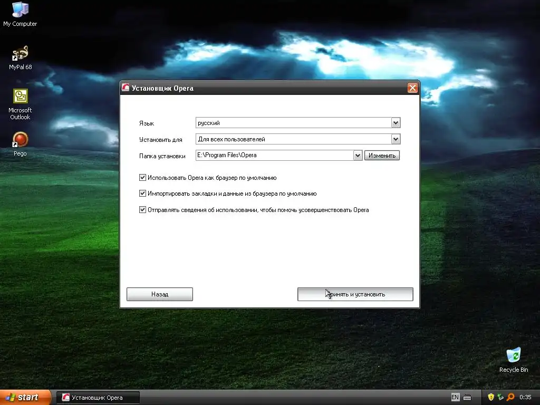540x405 pixels.
Task: Click the keyboard icon in the taskbar
Action: [467, 398]
